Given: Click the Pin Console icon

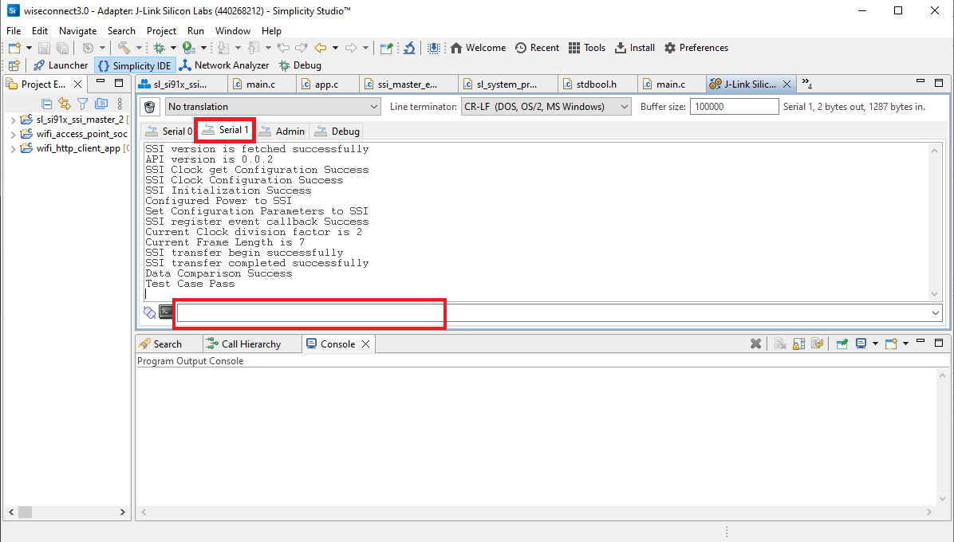Looking at the screenshot, I should tap(840, 343).
